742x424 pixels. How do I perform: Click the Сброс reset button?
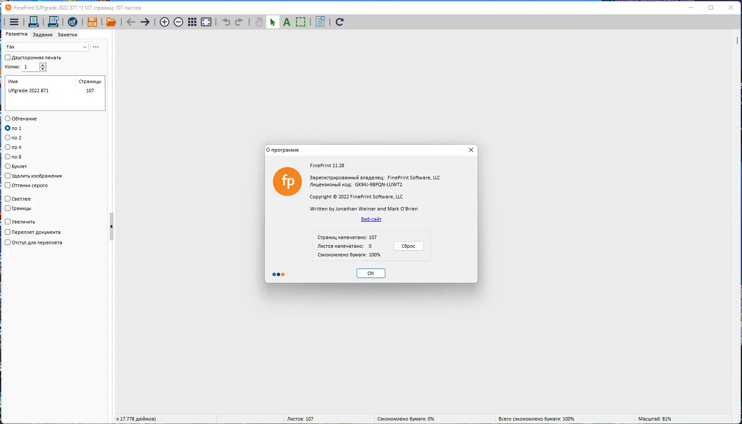coord(408,246)
